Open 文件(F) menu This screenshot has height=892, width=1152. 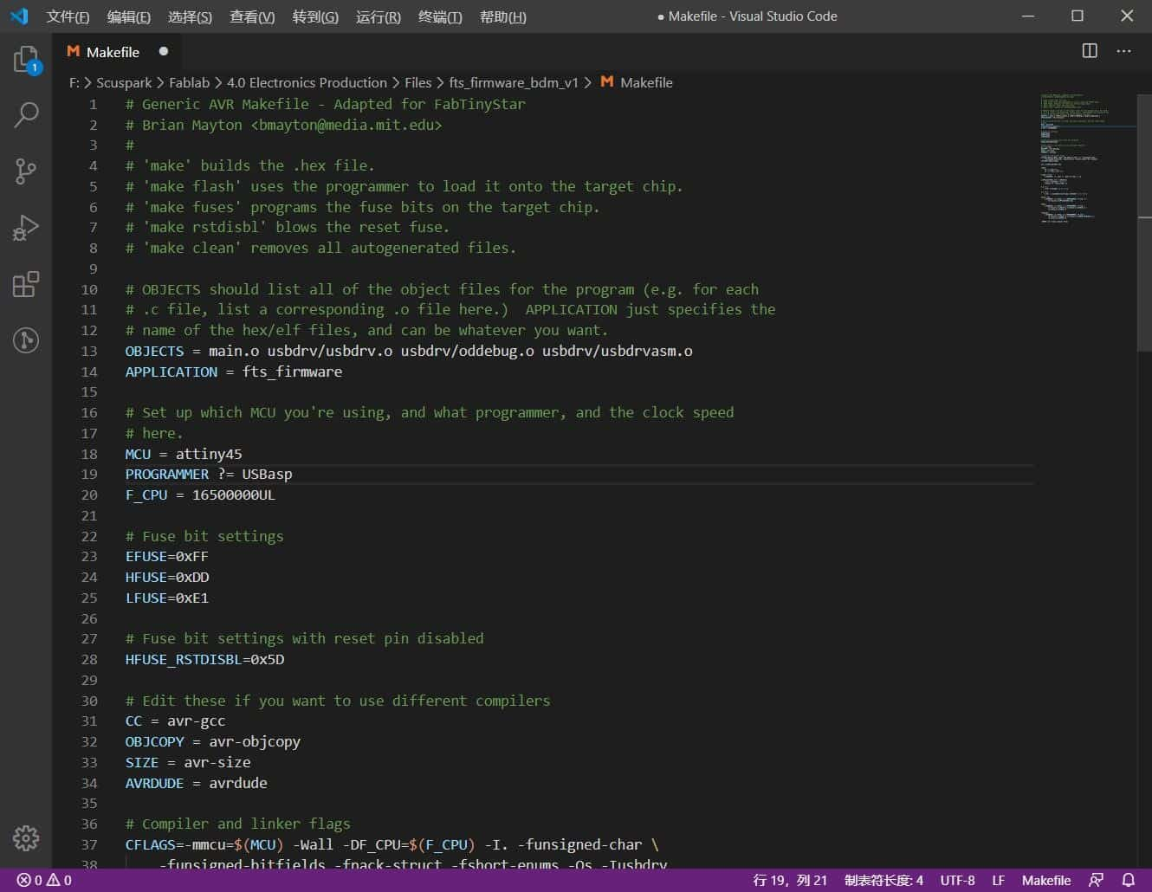[x=68, y=16]
